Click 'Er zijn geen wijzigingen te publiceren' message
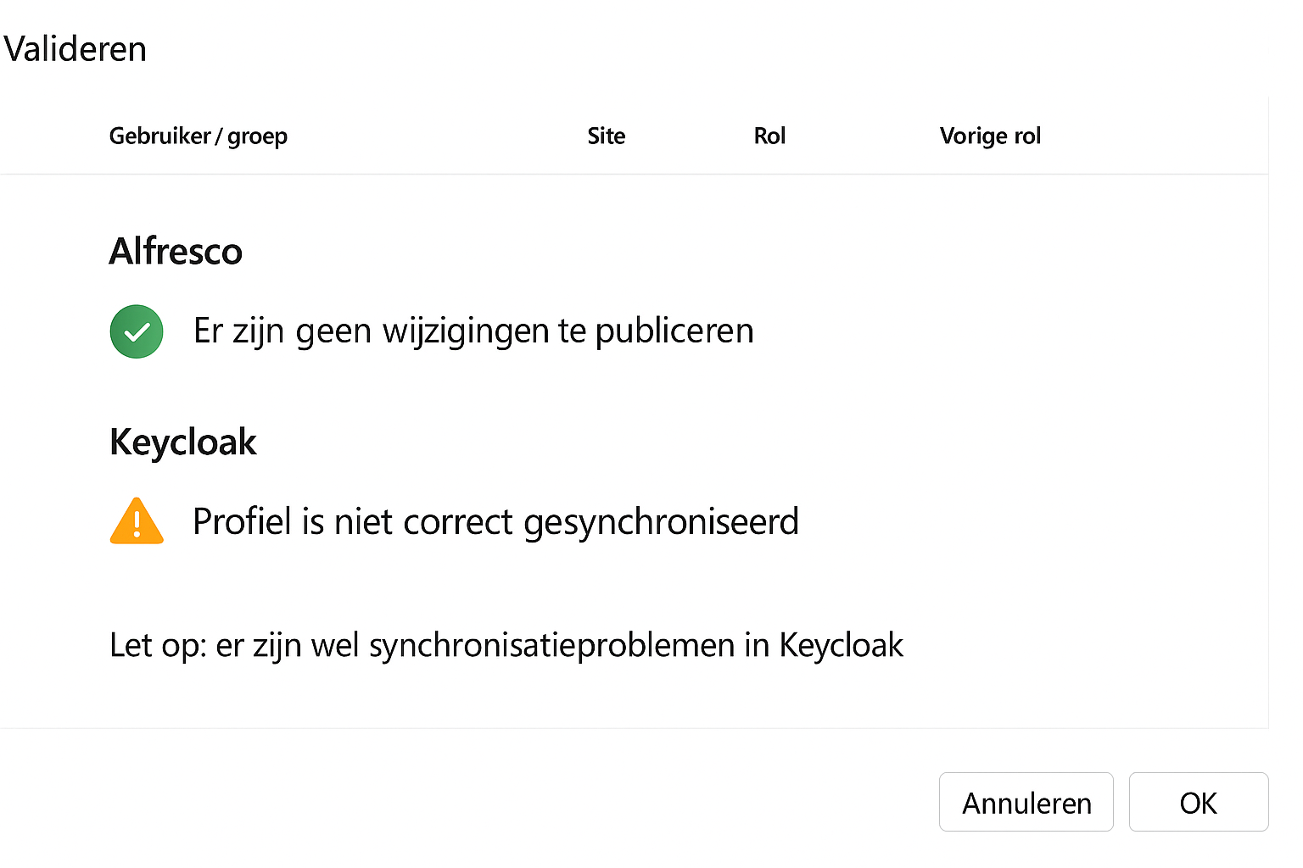Screen dimensions: 1303x868 (x=473, y=331)
